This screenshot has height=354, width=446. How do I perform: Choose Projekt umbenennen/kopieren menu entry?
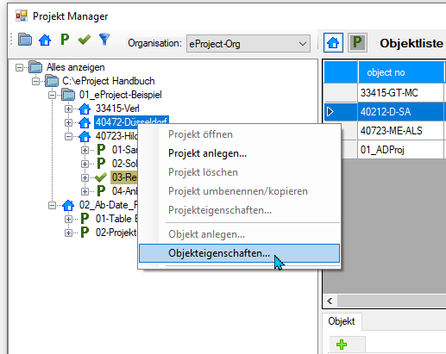tap(238, 191)
